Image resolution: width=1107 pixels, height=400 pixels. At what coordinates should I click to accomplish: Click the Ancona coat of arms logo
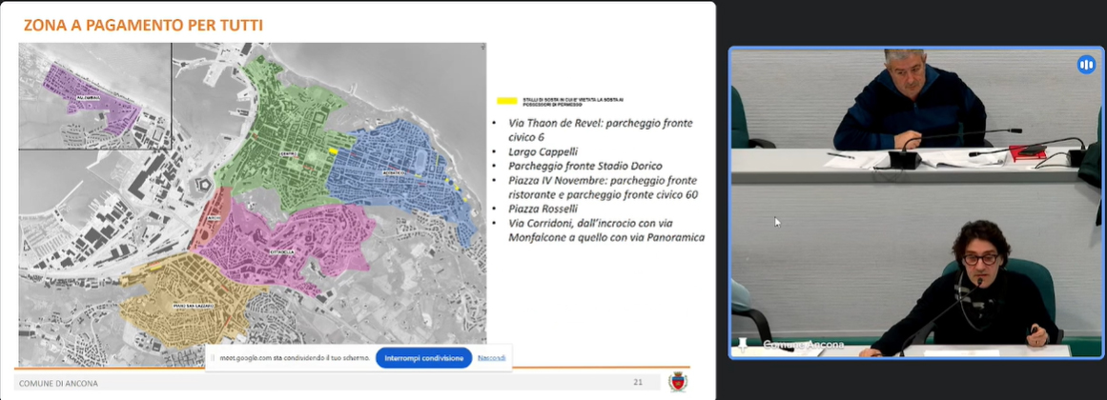pos(678,382)
